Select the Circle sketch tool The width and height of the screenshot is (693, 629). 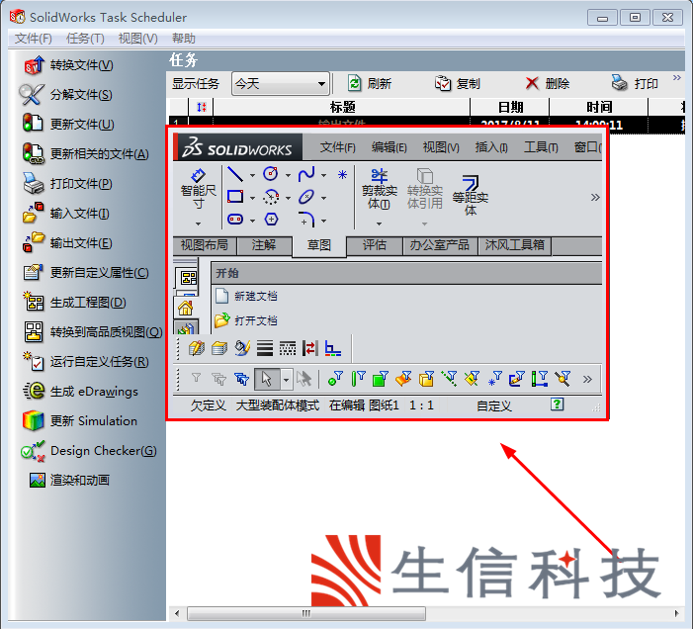[x=271, y=174]
